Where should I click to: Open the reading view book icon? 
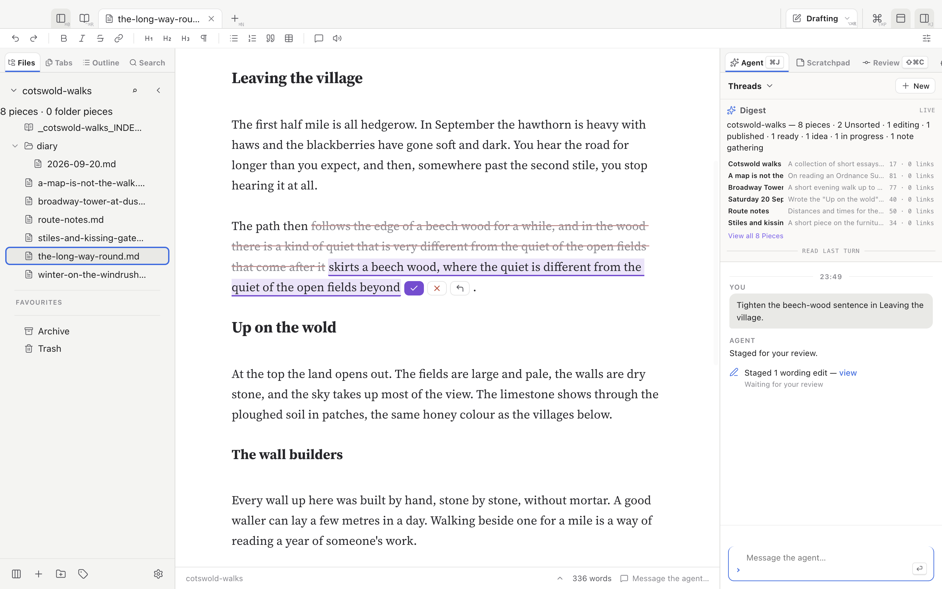tap(84, 18)
